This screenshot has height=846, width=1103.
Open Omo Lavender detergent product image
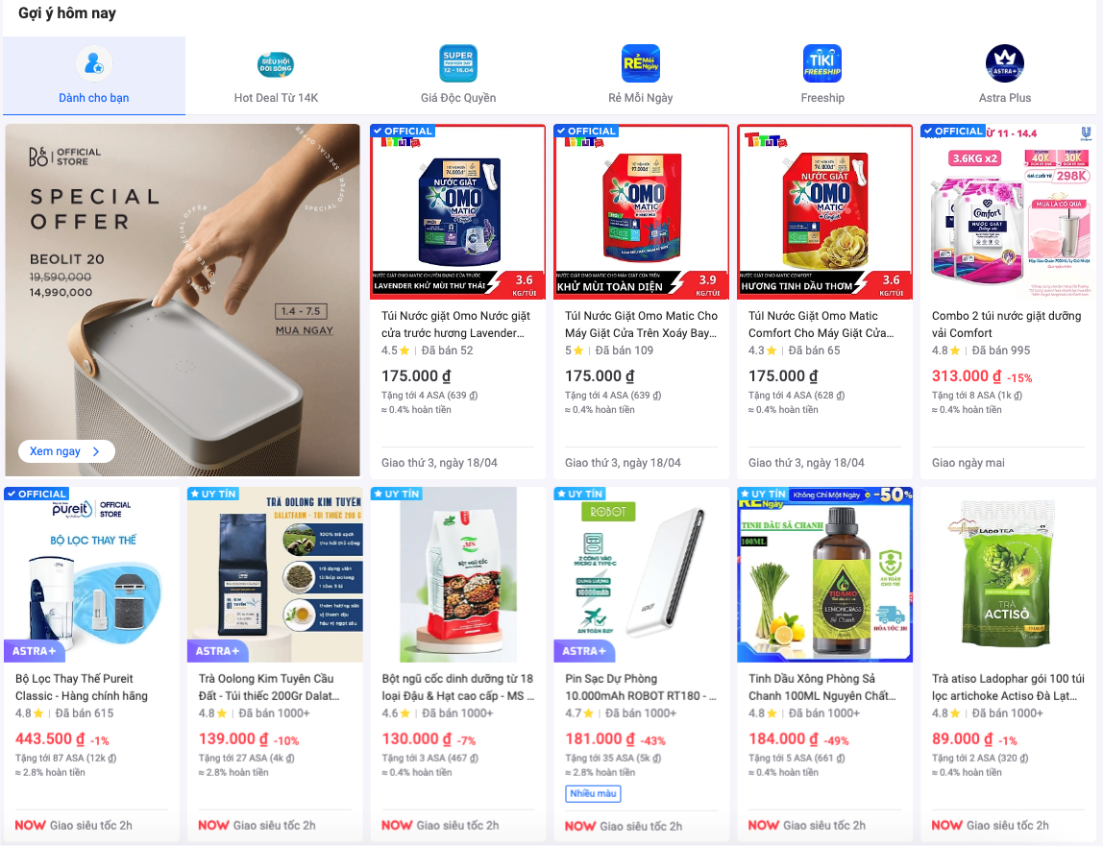coord(458,212)
